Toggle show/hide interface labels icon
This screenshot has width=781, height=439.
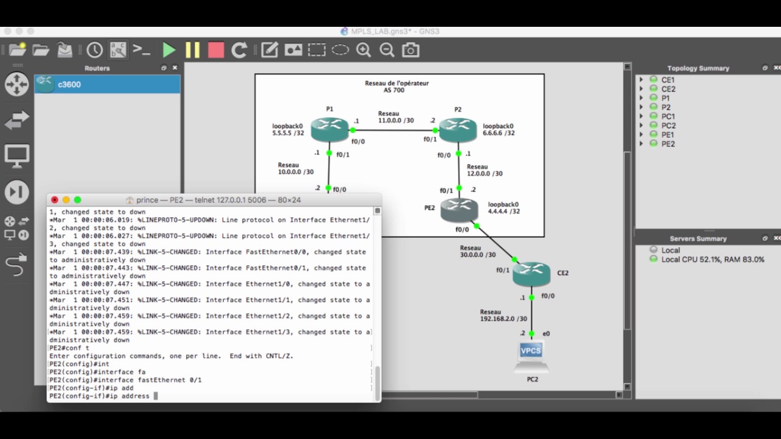[118, 50]
